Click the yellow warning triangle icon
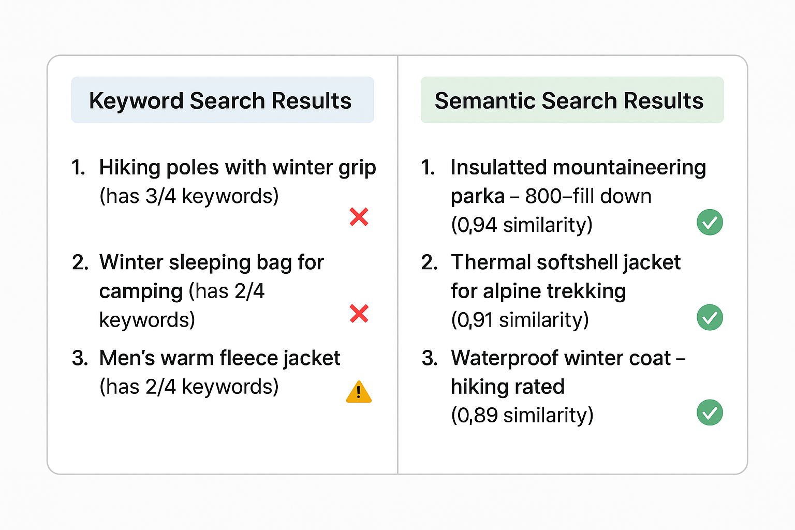795x530 pixels. click(359, 392)
